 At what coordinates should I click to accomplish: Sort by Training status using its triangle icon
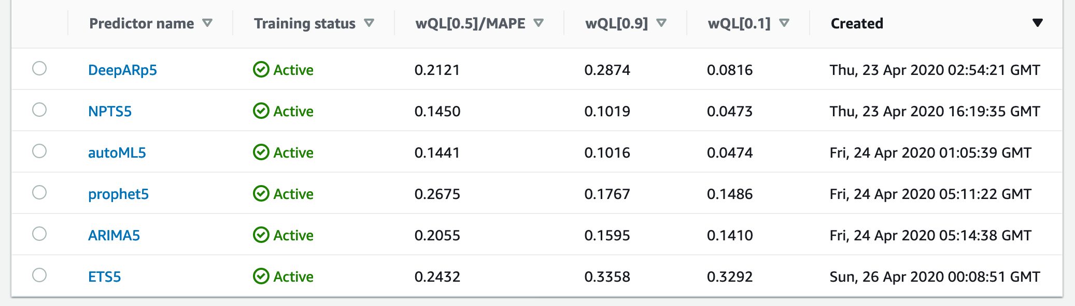click(369, 23)
